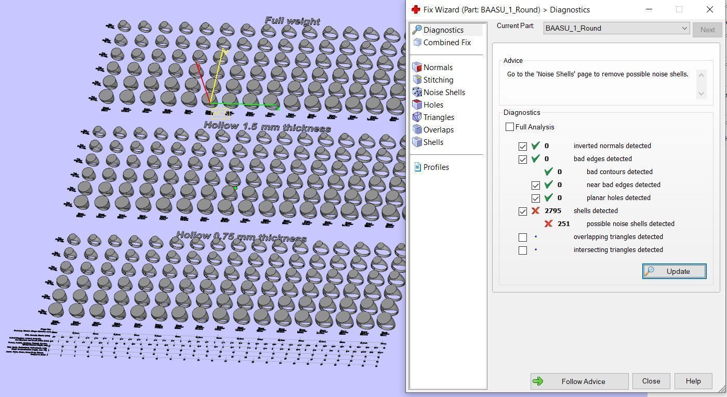Image resolution: width=727 pixels, height=397 pixels.
Task: Select the Normals cube icon
Action: pyautogui.click(x=417, y=68)
